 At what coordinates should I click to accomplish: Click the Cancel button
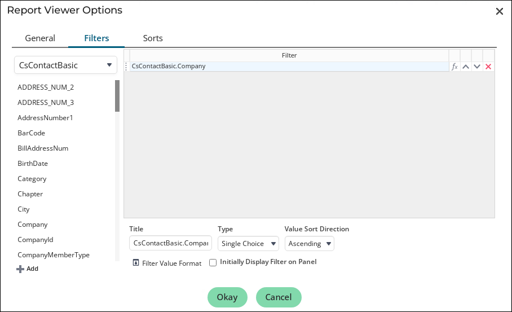(x=279, y=297)
